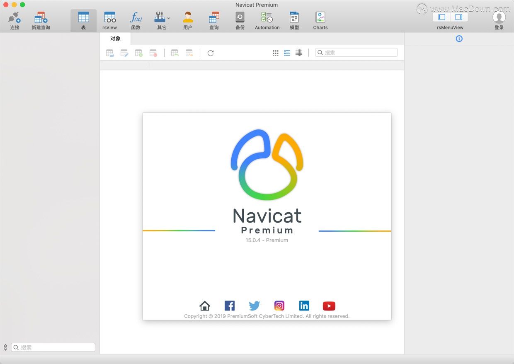
Task: Open the 连接 (Connection) tool
Action: pyautogui.click(x=15, y=21)
